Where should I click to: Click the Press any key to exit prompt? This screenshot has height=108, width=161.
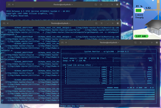pos(72,106)
